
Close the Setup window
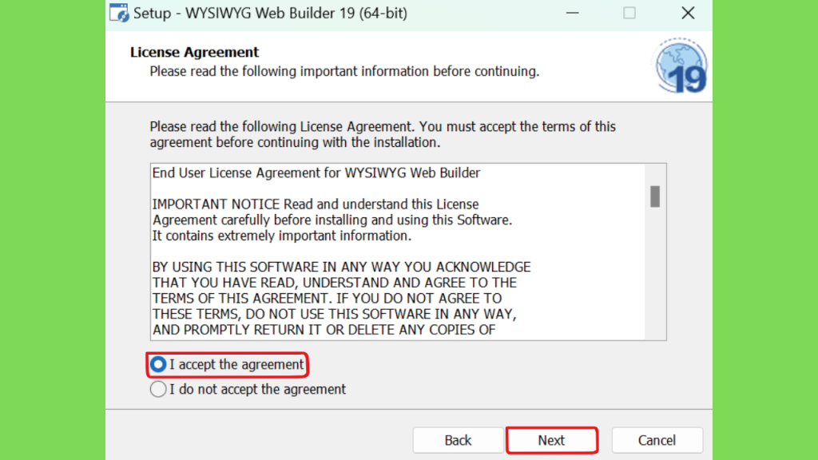click(x=688, y=13)
